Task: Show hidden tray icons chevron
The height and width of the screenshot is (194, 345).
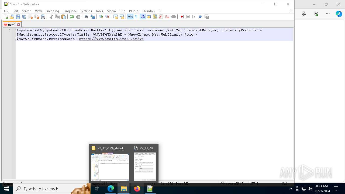Action: [291, 189]
